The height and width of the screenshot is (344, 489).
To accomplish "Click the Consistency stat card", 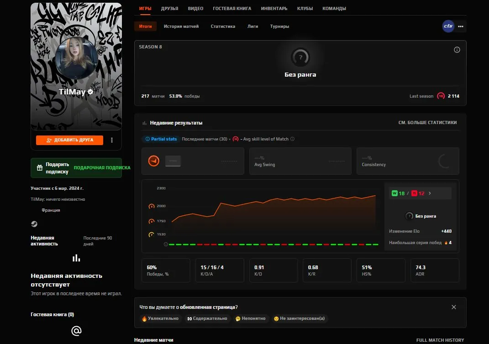I will point(408,161).
